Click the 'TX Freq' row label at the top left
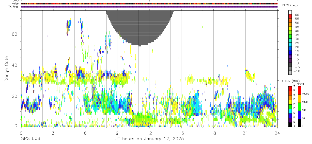Screen dimensions: 312x144 coord(14,7)
